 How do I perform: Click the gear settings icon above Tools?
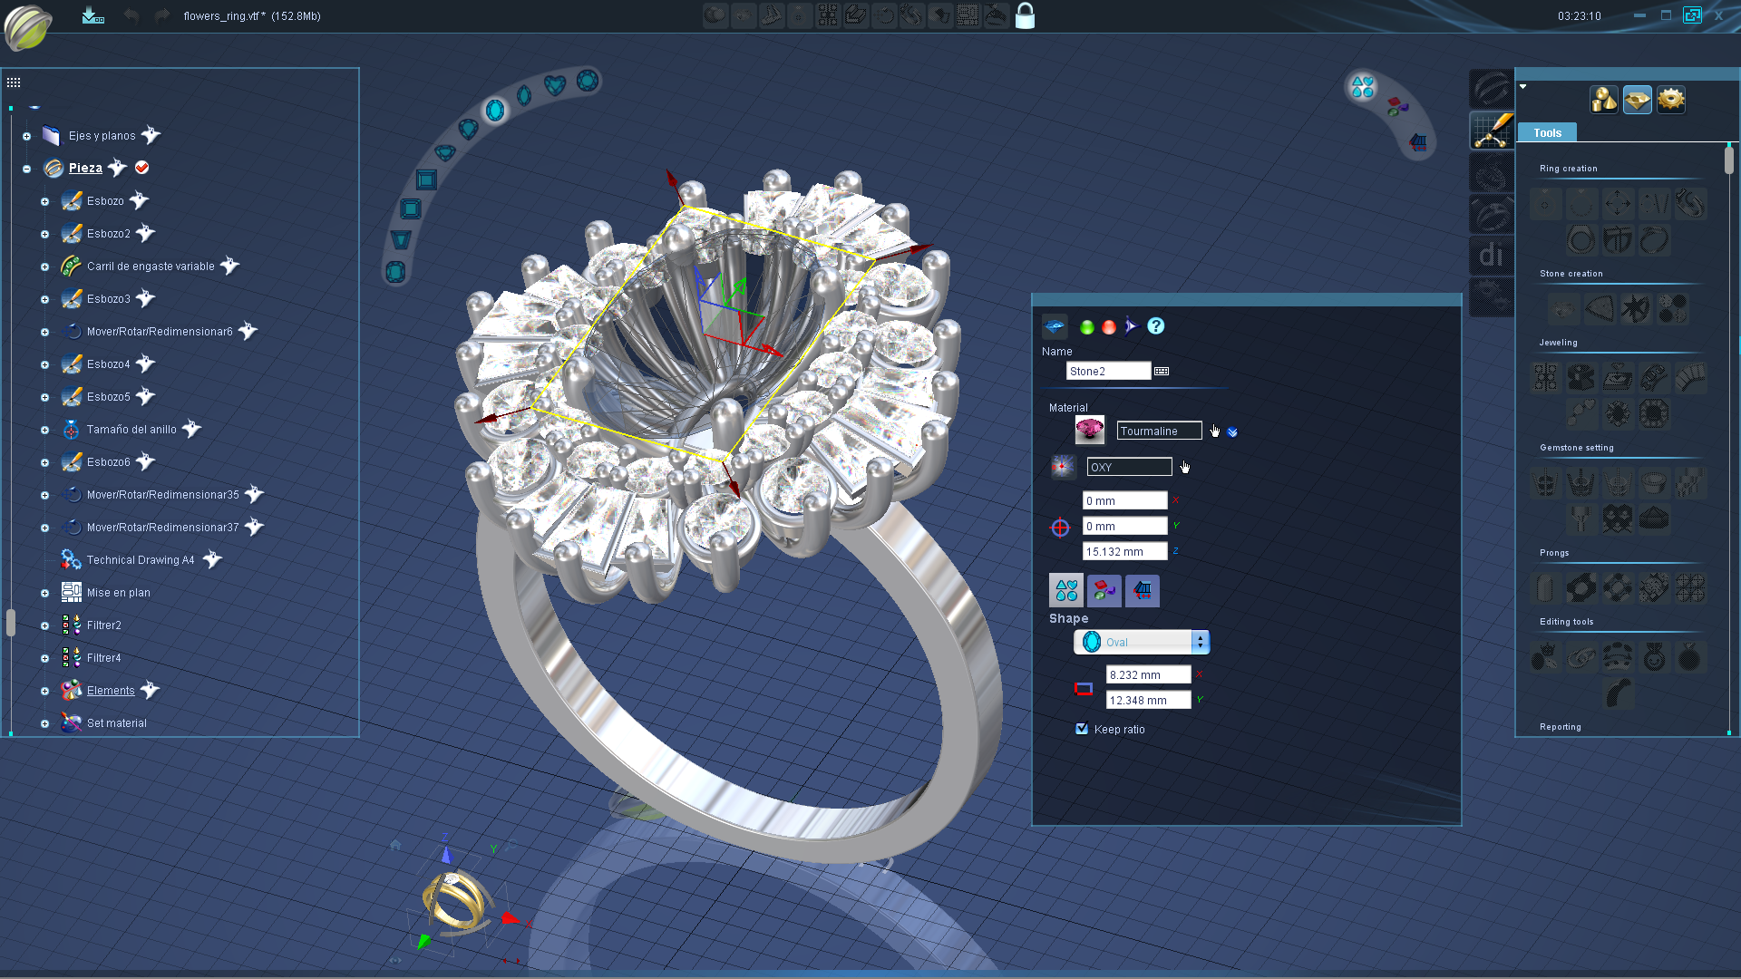click(1670, 100)
